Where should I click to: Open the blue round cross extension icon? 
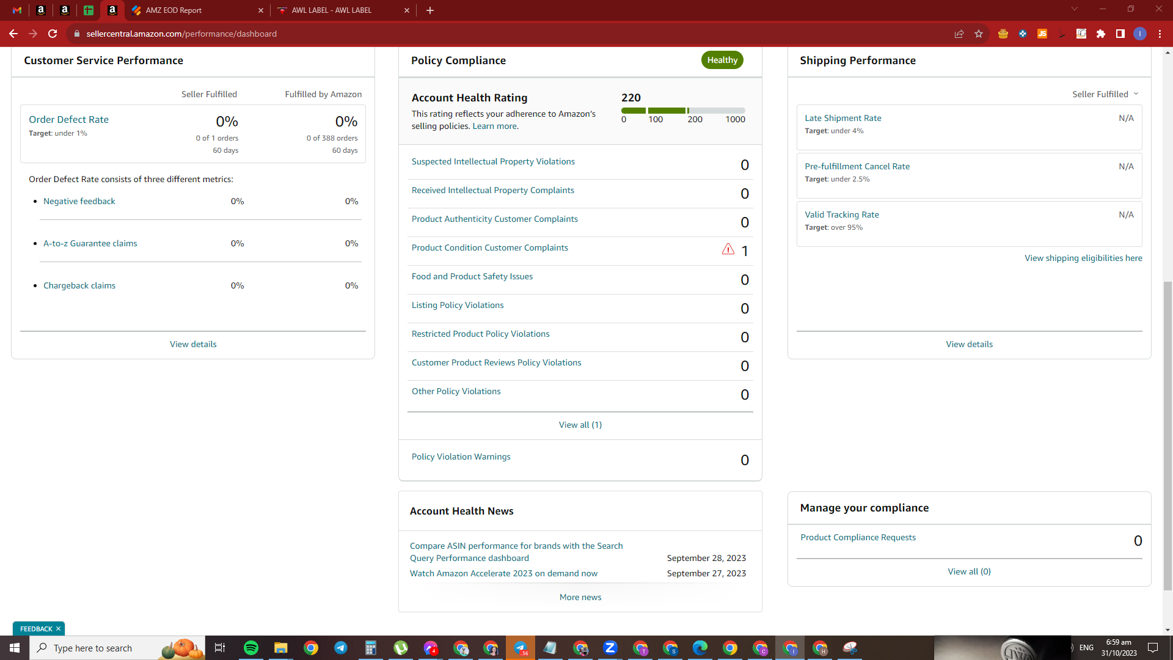point(1023,34)
